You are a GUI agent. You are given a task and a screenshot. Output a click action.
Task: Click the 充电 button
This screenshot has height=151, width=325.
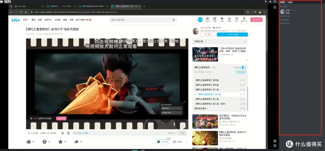point(208,34)
